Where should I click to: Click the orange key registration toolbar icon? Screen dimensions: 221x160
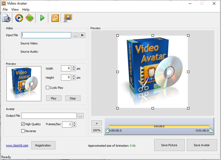(55, 18)
